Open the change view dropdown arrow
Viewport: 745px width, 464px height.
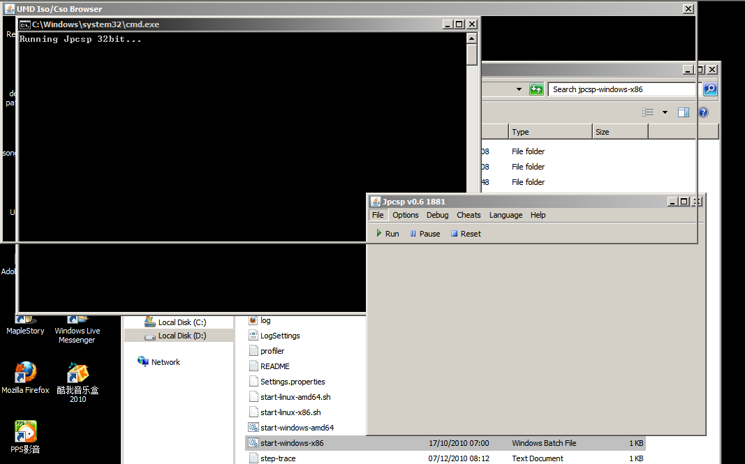[x=665, y=112]
